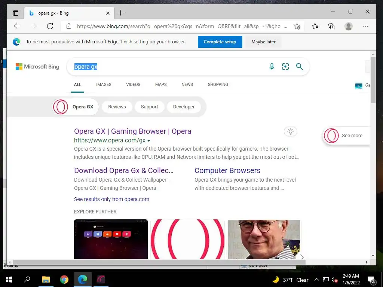
Task: Launch Google Chrome from the taskbar
Action: [64, 280]
